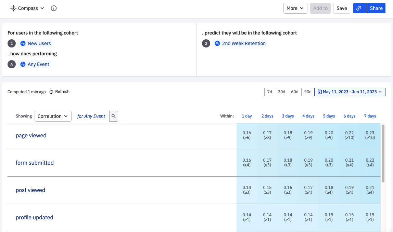
Task: Open the Compass chart type menu
Action: (27, 8)
